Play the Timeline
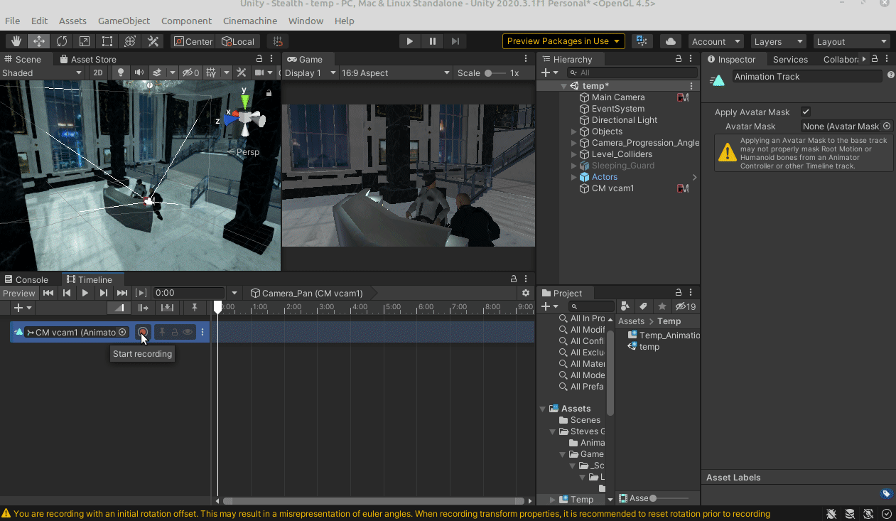This screenshot has width=896, height=521. (x=85, y=293)
